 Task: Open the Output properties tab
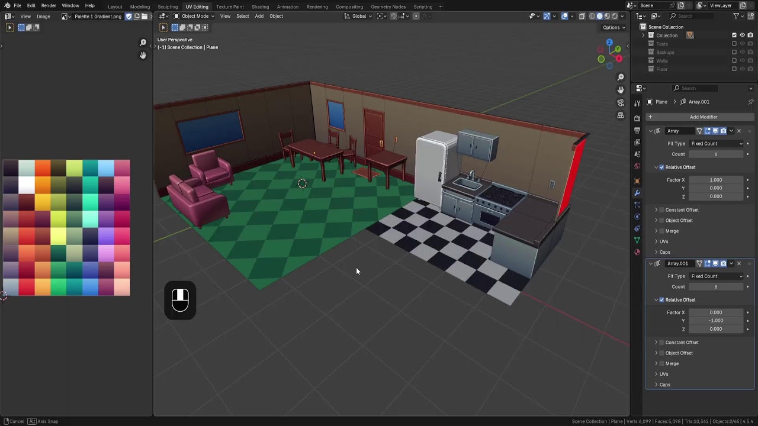637,130
